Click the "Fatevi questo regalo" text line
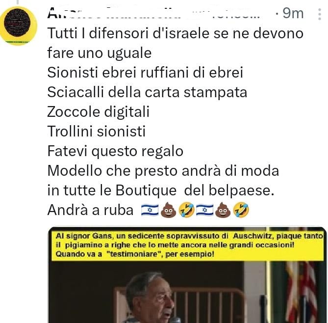Screen dimensions: 328x323 pyautogui.click(x=115, y=151)
